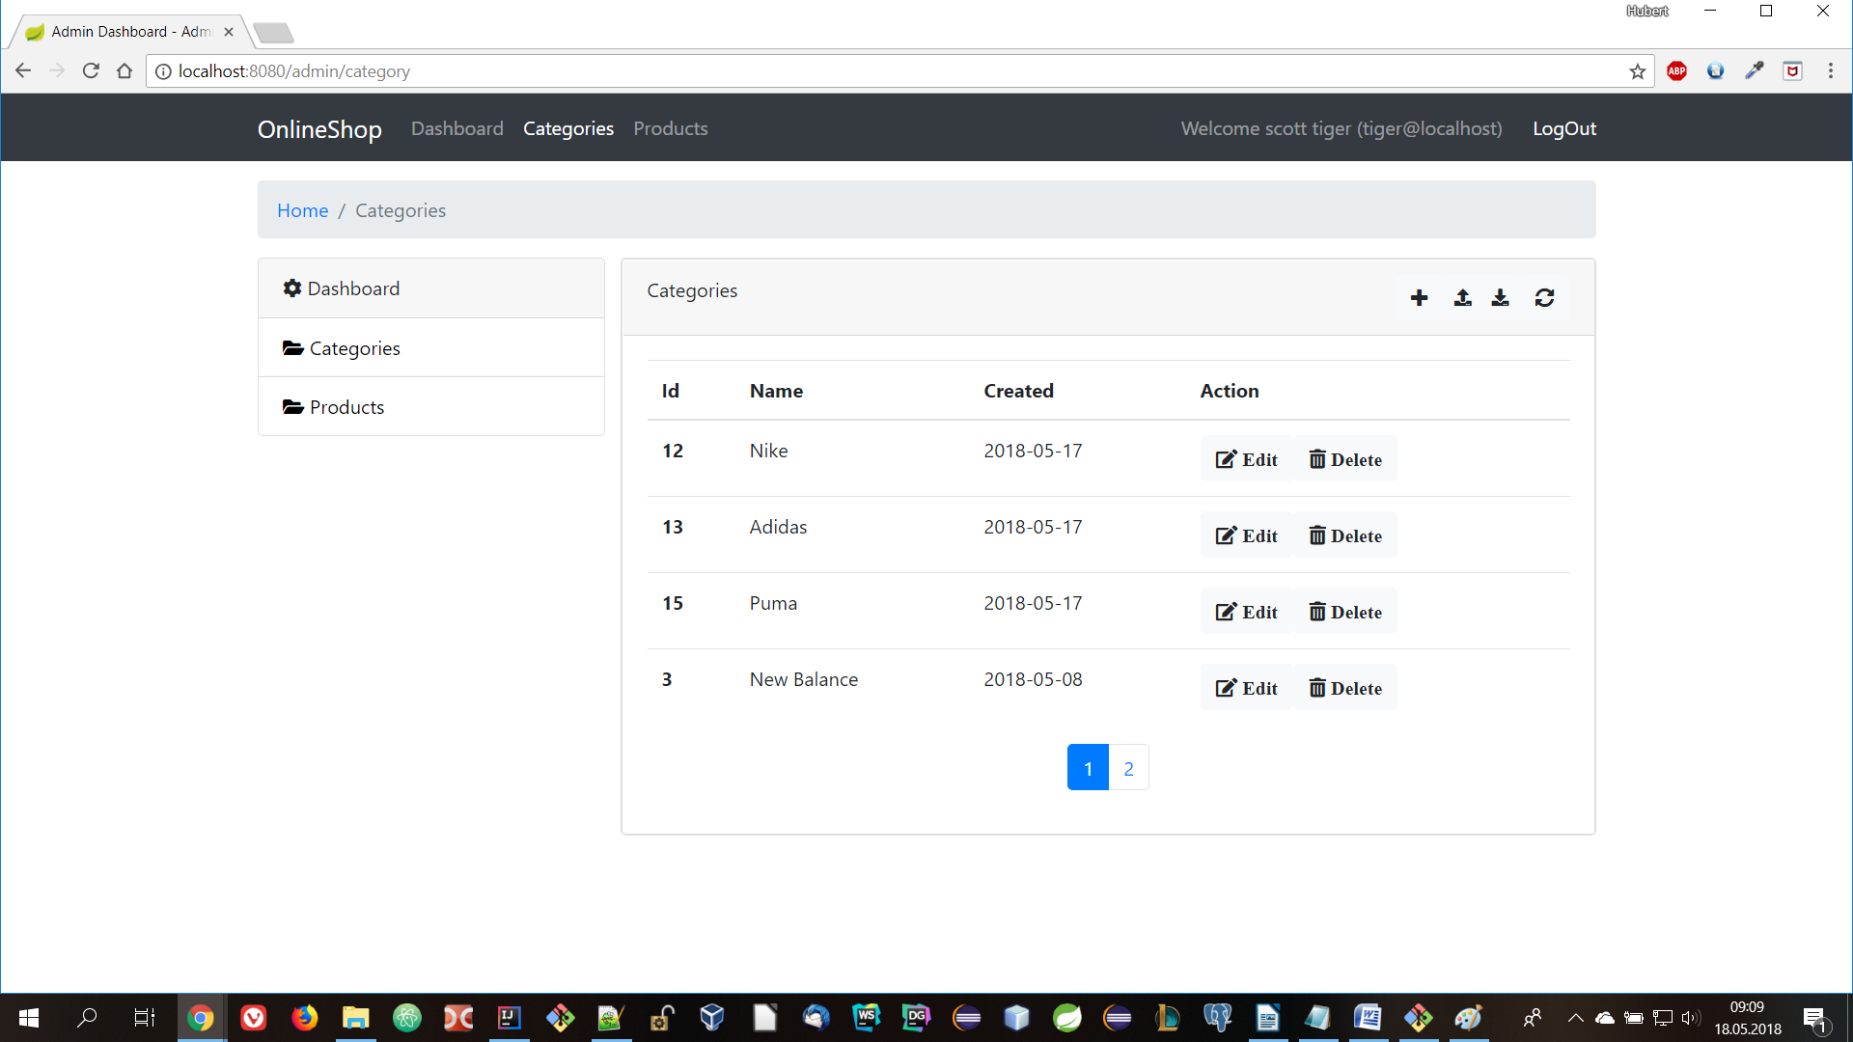Click Edit for the Nike category
This screenshot has height=1042, width=1853.
tap(1246, 459)
